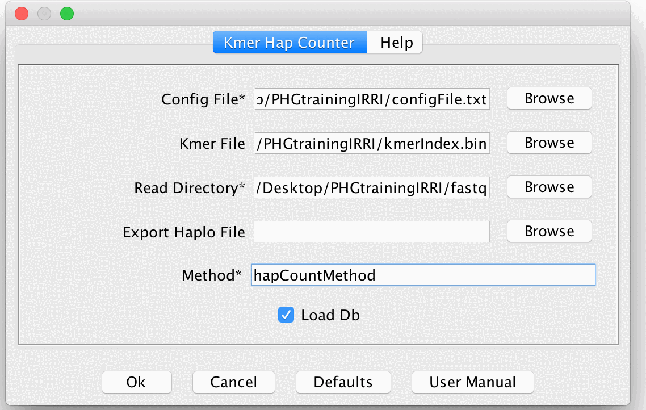646x410 pixels.
Task: Uncheck the Load Db checkbox
Action: [x=286, y=315]
